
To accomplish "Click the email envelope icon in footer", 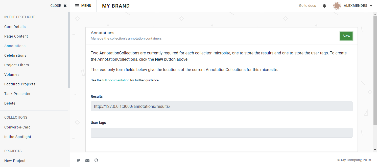I will (87, 160).
